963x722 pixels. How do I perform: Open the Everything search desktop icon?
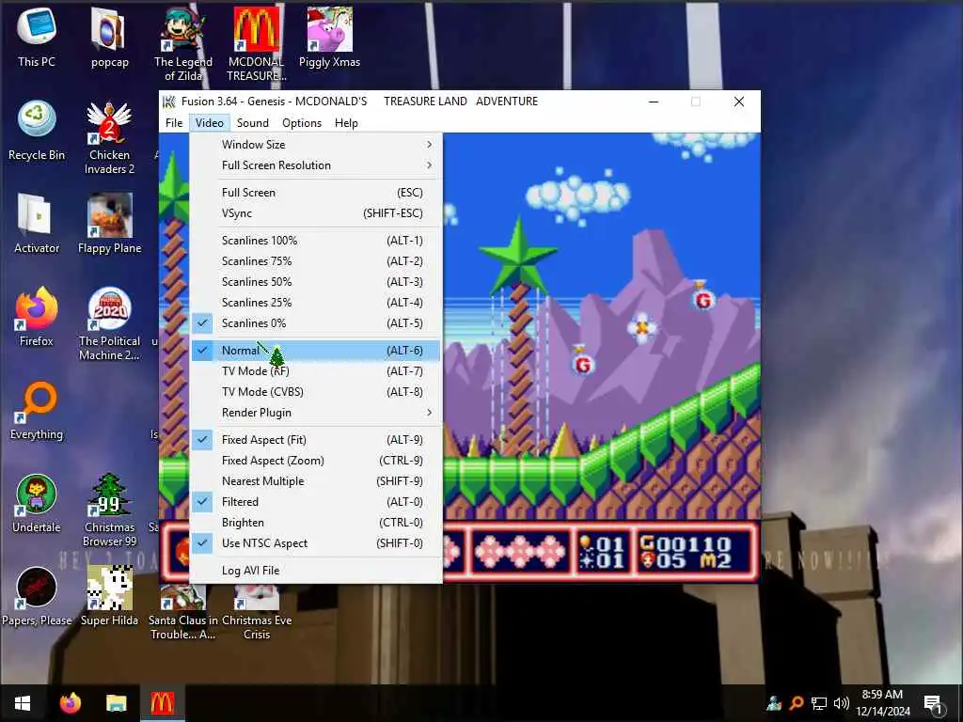[37, 410]
